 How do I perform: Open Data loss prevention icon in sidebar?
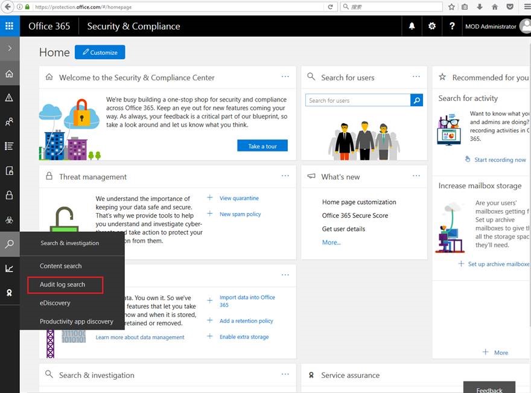pos(10,171)
